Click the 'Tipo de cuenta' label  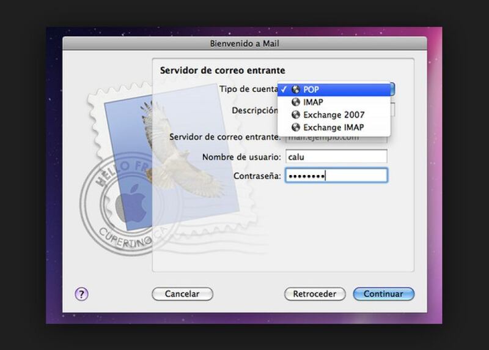click(249, 89)
